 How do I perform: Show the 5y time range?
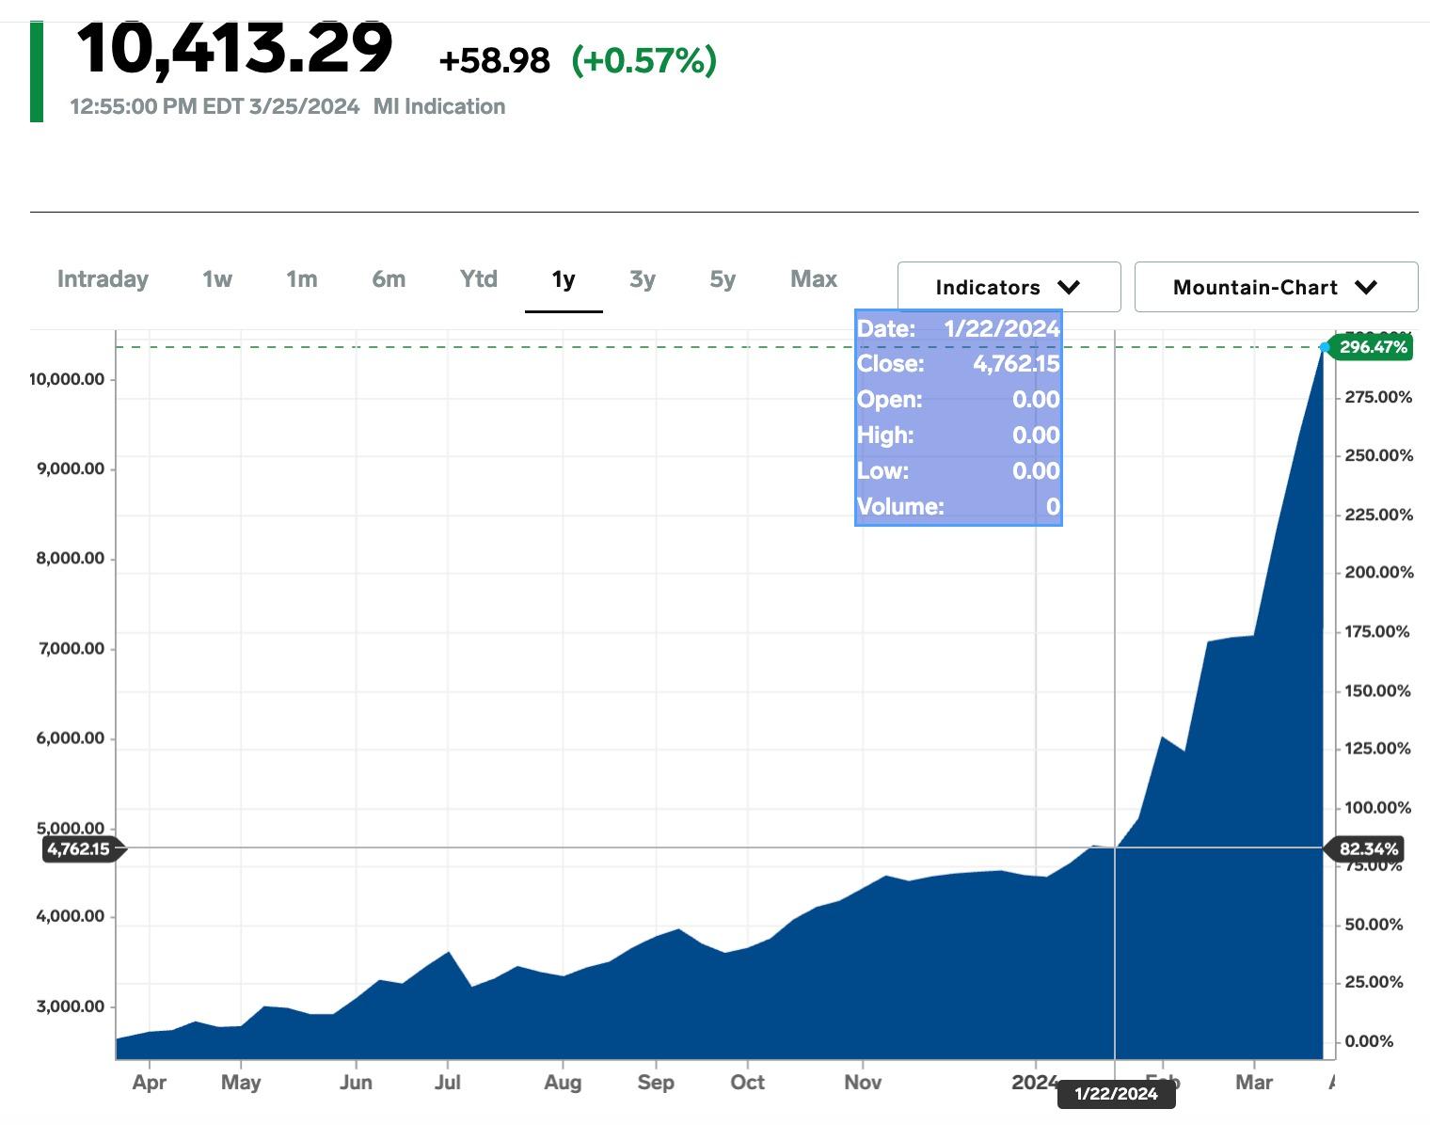pos(722,279)
